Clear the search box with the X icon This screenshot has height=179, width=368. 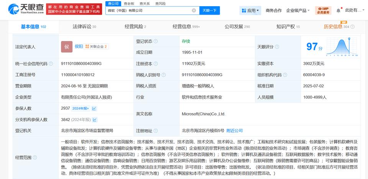(194, 10)
